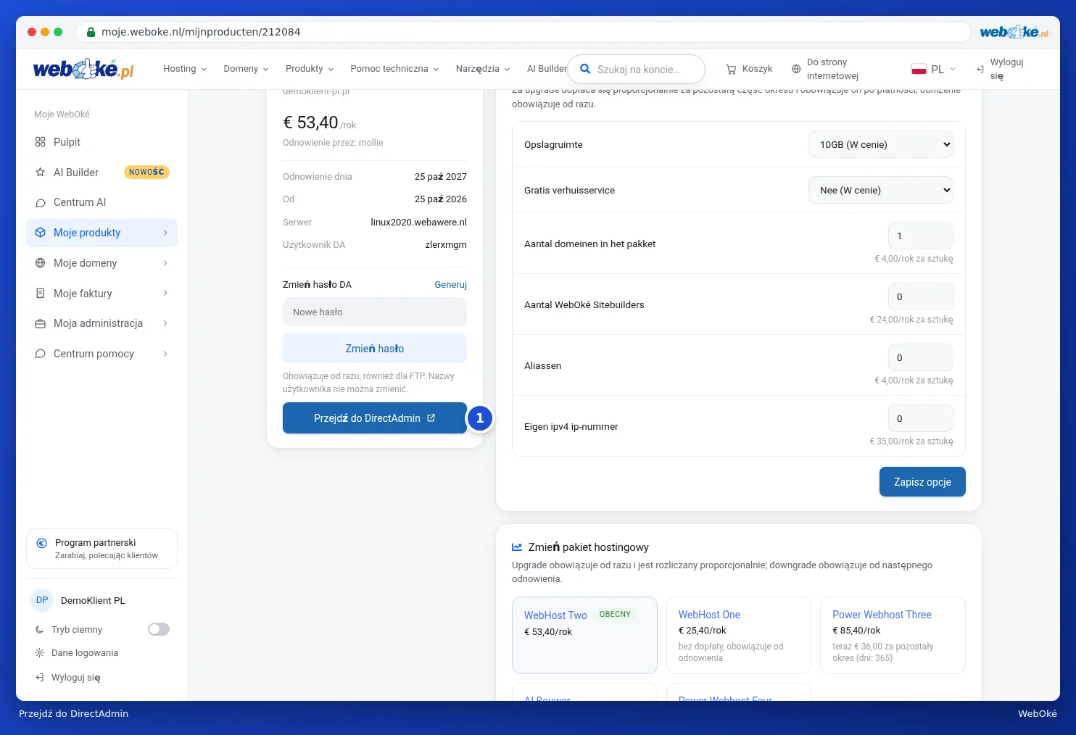Click the Polish flag icon
This screenshot has height=735, width=1076.
click(x=919, y=69)
